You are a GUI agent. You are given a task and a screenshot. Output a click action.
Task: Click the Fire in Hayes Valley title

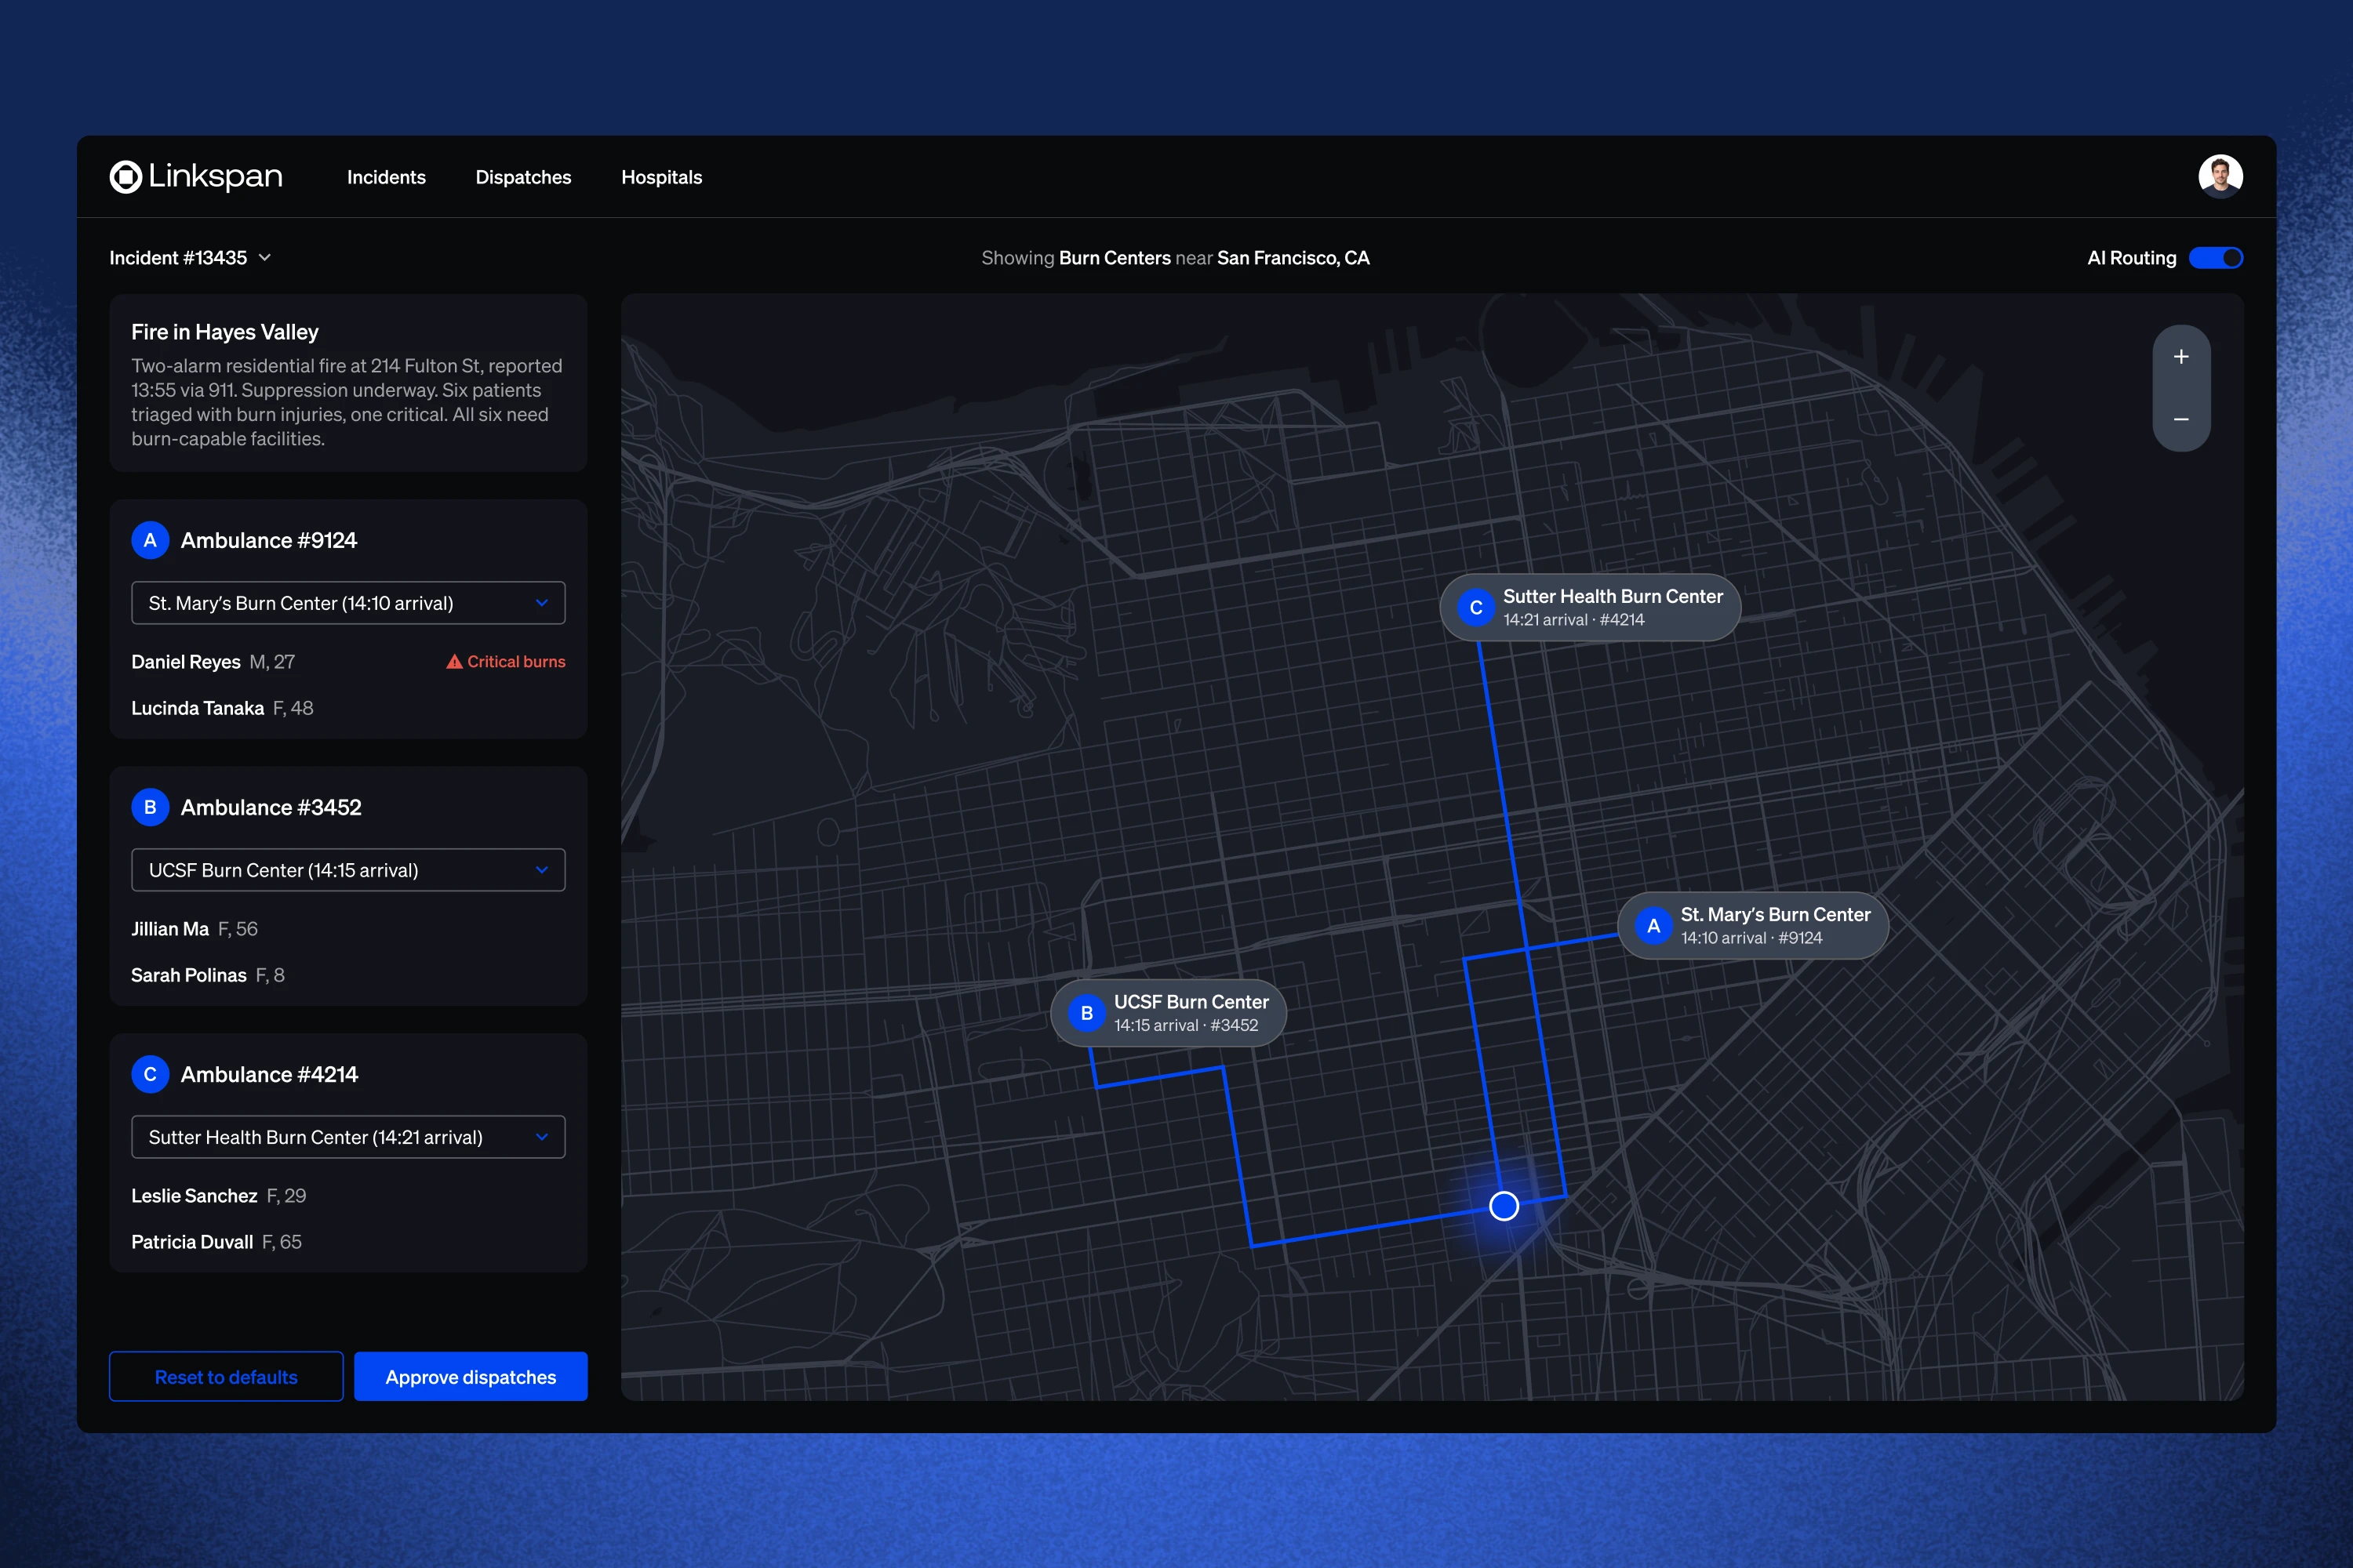[225, 332]
